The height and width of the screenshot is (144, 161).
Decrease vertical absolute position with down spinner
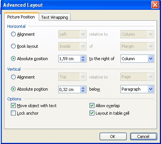(83, 91)
